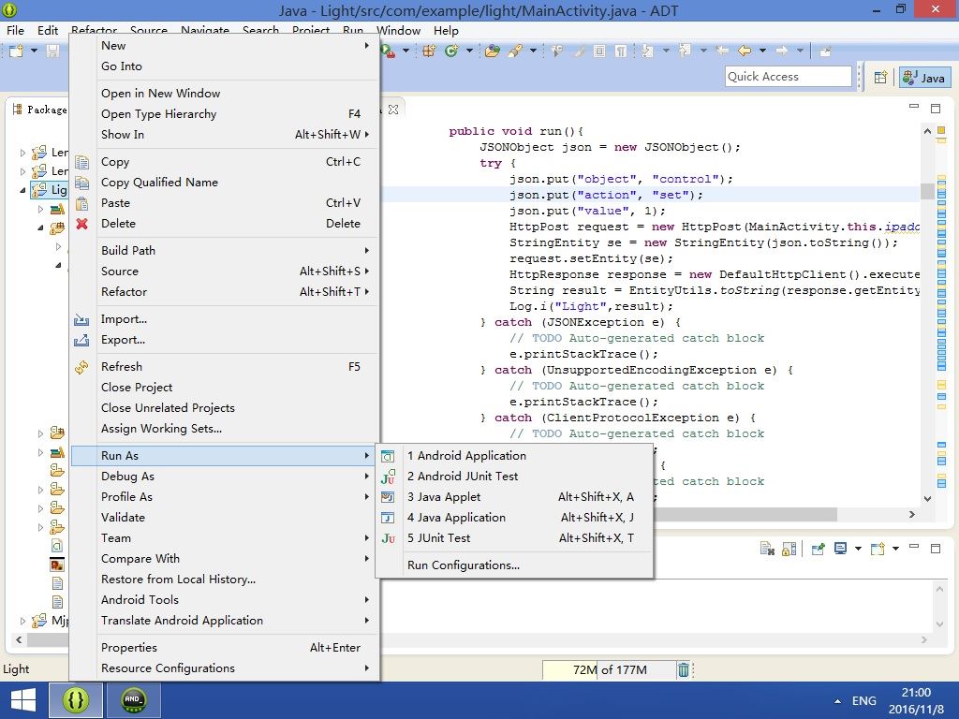959x719 pixels.
Task: Click the Display Selected Console icon
Action: click(x=840, y=549)
